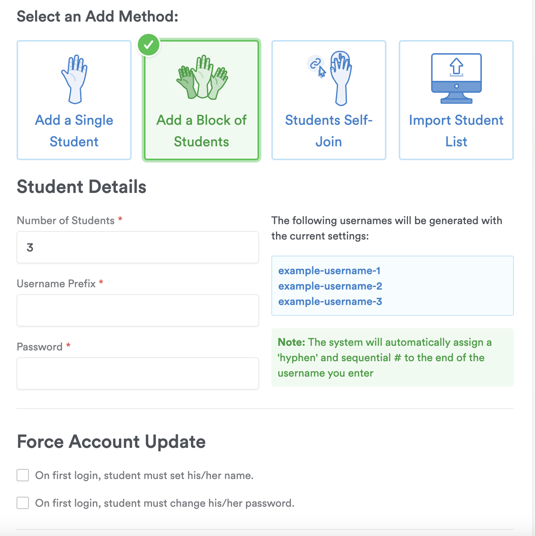The width and height of the screenshot is (535, 536).
Task: Focus the Username Prefix input field
Action: (x=137, y=310)
